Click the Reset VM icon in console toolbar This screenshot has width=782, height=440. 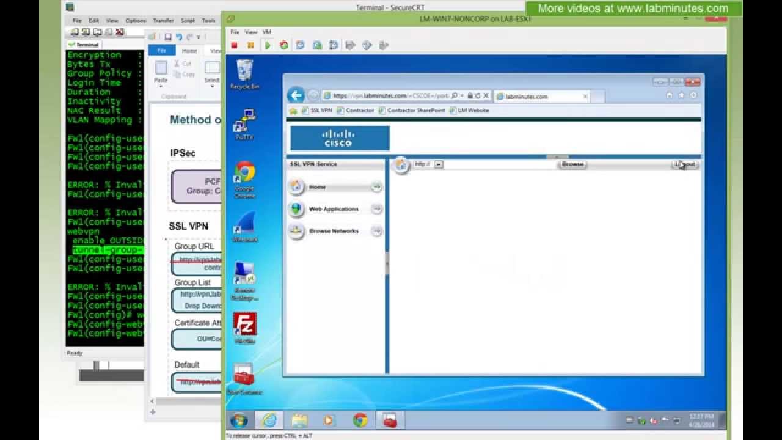[284, 45]
